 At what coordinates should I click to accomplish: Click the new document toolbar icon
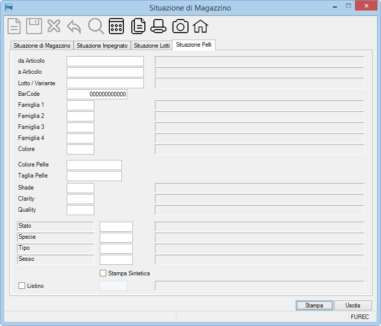click(x=14, y=26)
